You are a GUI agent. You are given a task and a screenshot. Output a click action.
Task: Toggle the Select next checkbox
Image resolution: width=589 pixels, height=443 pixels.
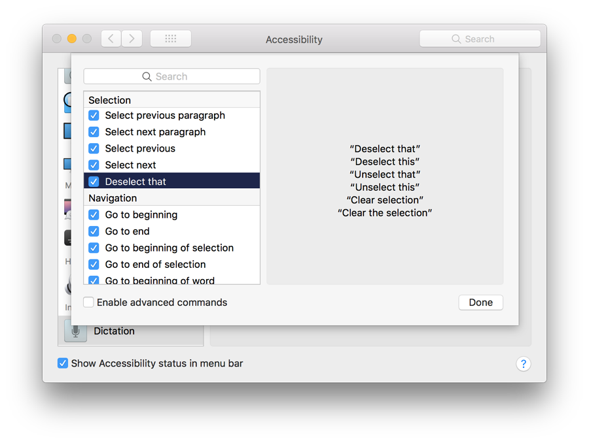[x=94, y=165]
